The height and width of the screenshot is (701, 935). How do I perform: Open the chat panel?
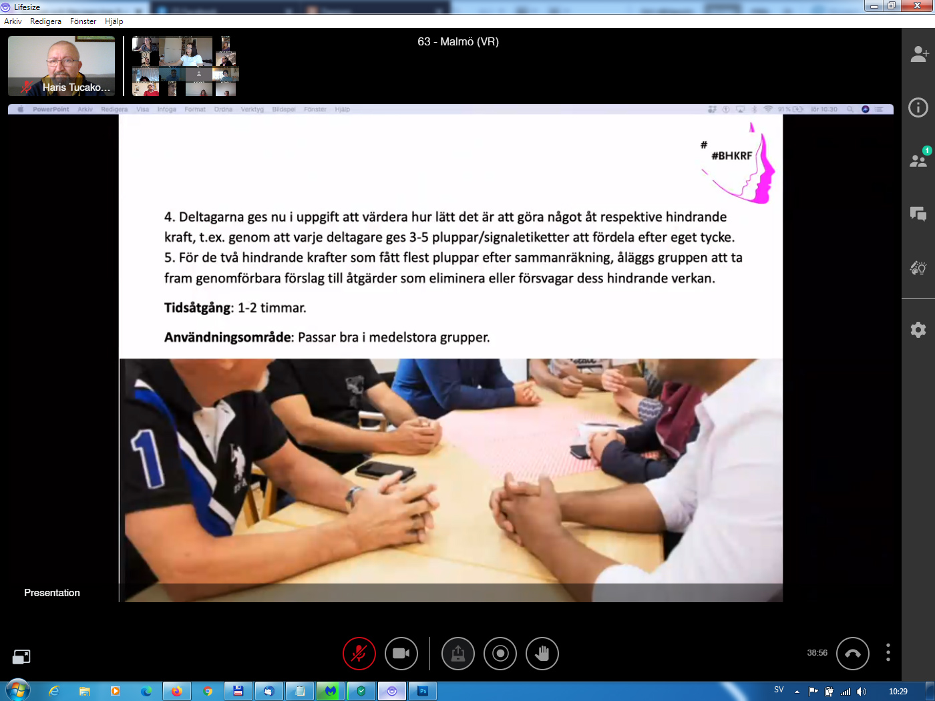pyautogui.click(x=918, y=214)
